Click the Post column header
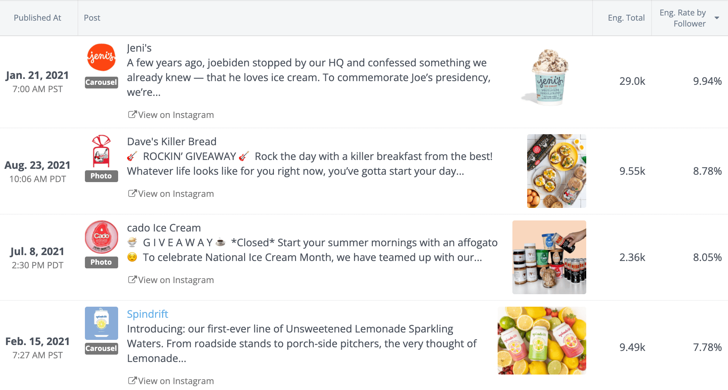Image resolution: width=728 pixels, height=390 pixels. 92,17
